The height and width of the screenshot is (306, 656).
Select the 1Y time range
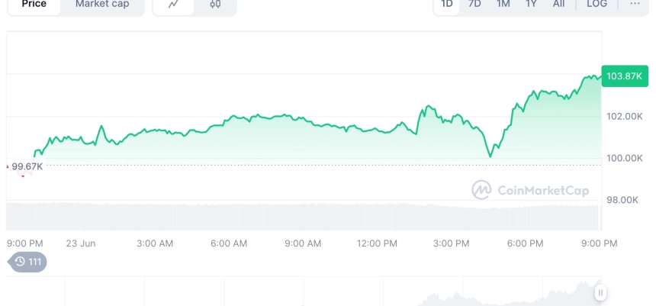531,4
